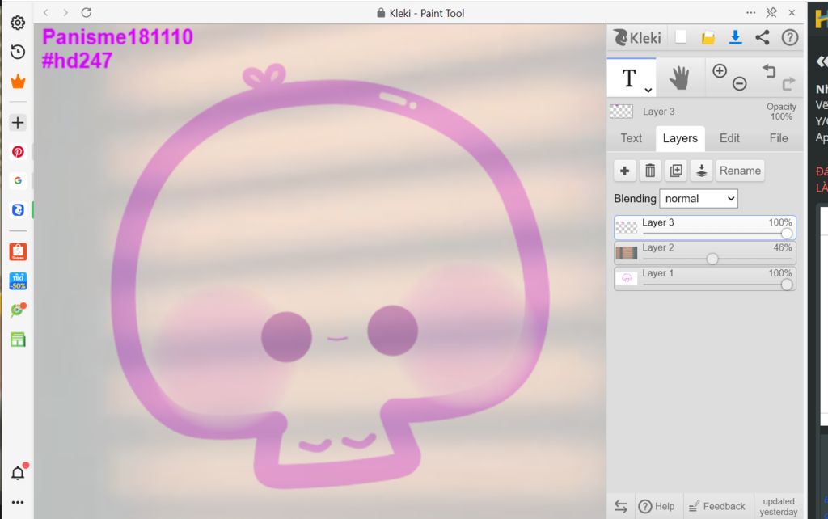Image resolution: width=828 pixels, height=519 pixels.
Task: Click Layer 2 thumbnail preview
Action: pos(627,253)
